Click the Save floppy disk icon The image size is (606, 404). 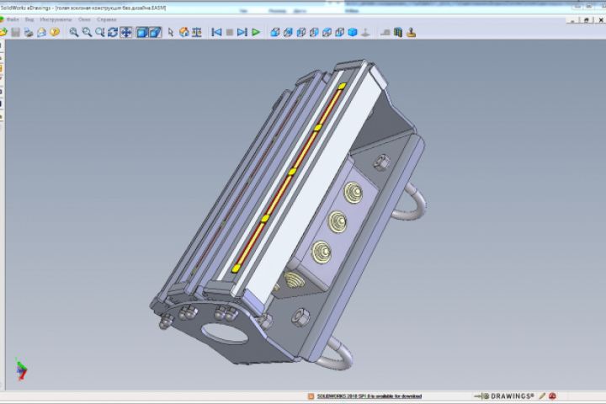point(15,33)
